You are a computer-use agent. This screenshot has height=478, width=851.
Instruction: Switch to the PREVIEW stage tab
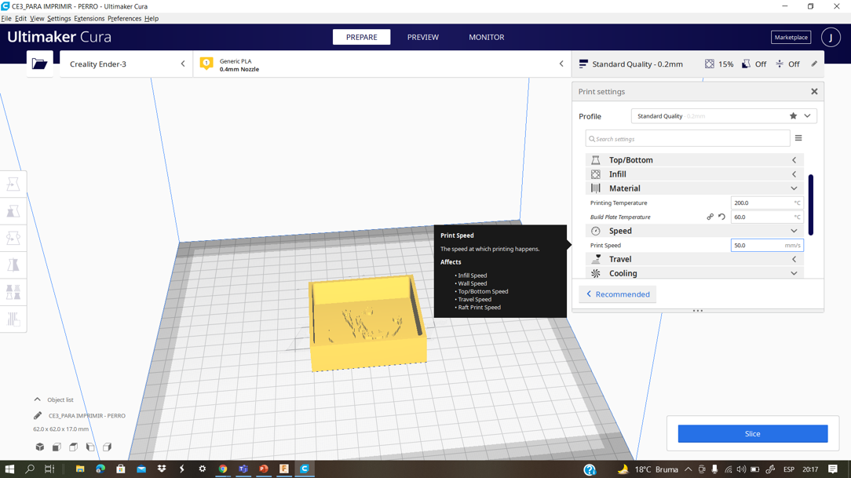click(x=423, y=37)
